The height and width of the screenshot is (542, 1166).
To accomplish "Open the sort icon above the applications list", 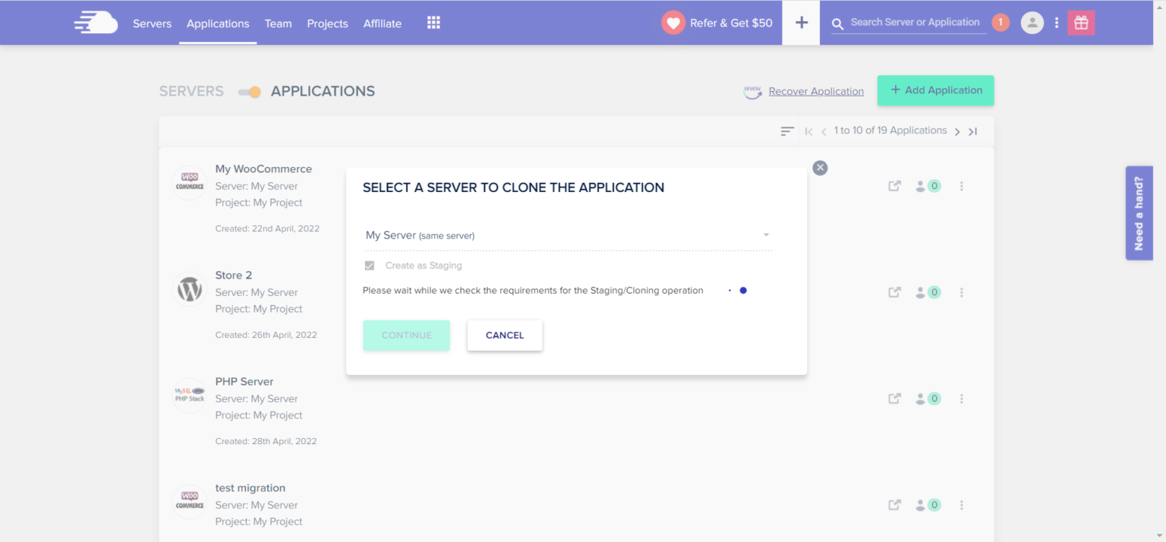I will pos(787,131).
